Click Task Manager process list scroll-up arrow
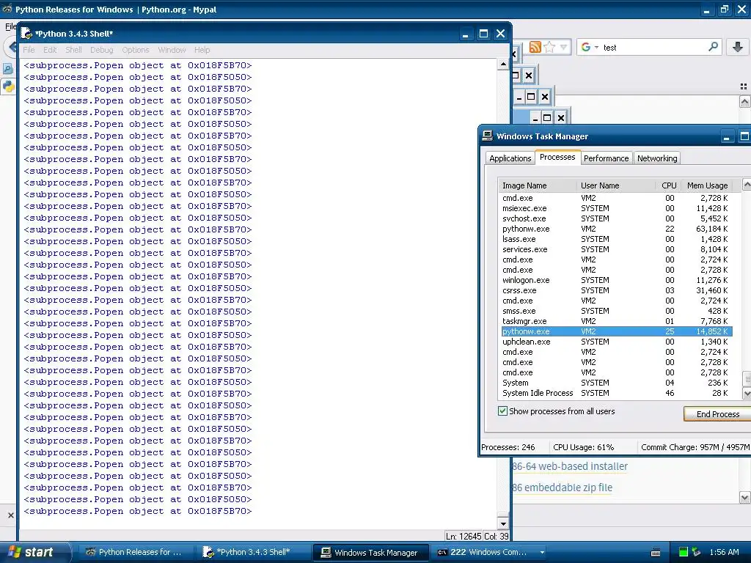 pos(746,184)
